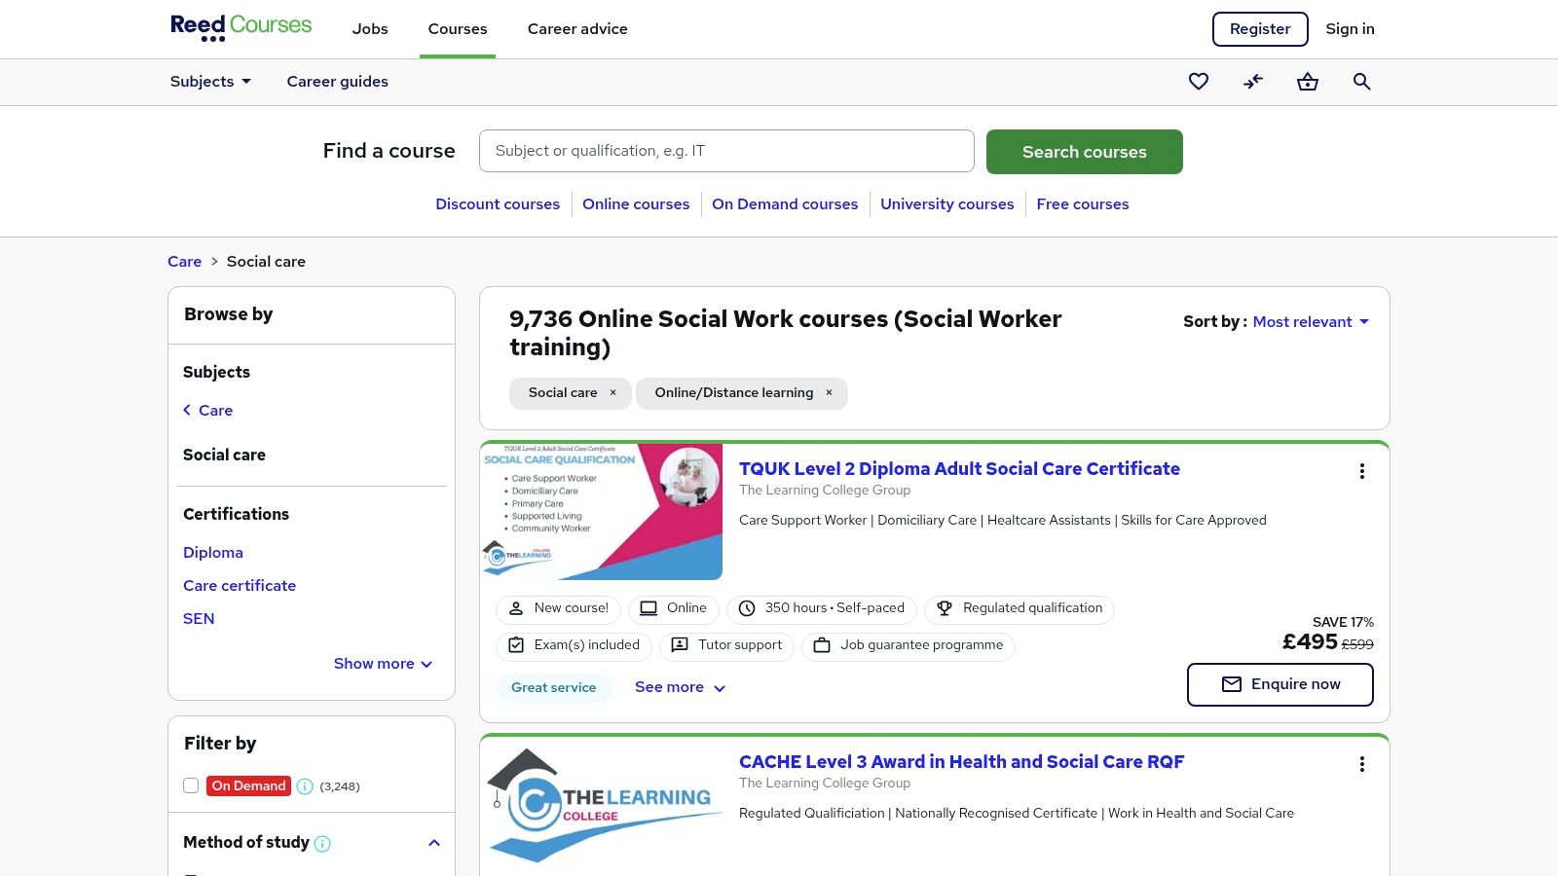1558x876 pixels.
Task: Click the search magnifier icon
Action: [1362, 82]
